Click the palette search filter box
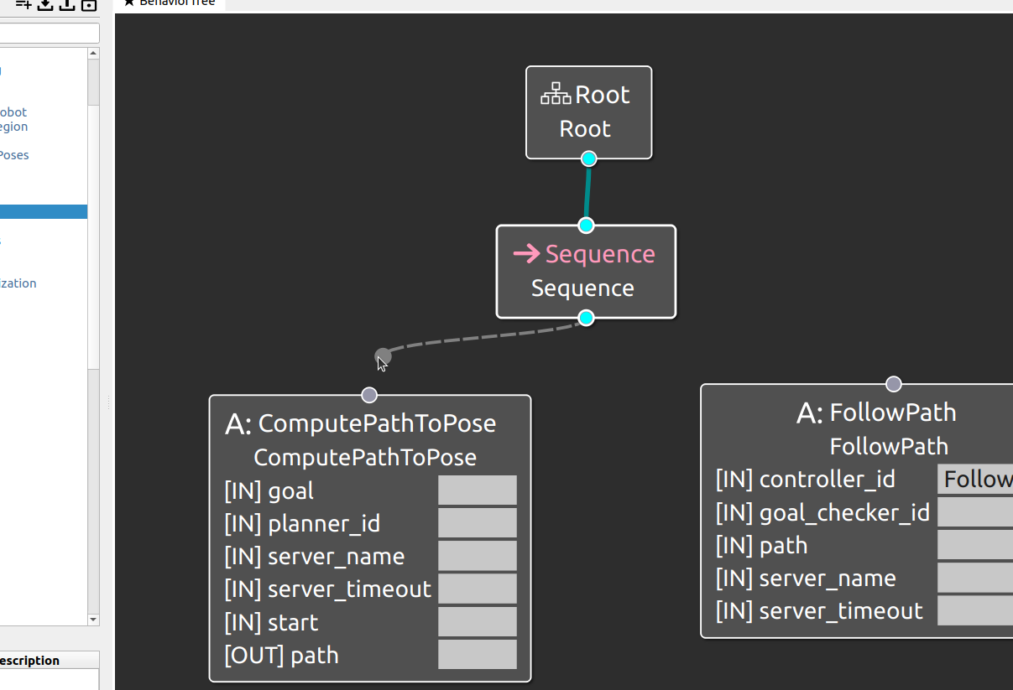 pyautogui.click(x=50, y=34)
